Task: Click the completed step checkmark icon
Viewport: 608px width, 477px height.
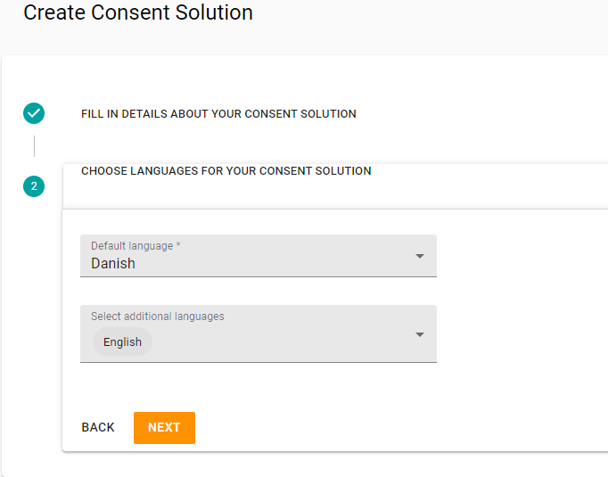Action: tap(34, 113)
